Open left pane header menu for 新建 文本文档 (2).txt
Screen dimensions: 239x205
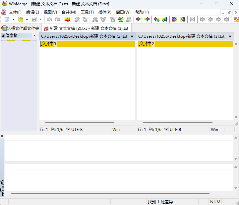pos(132,36)
